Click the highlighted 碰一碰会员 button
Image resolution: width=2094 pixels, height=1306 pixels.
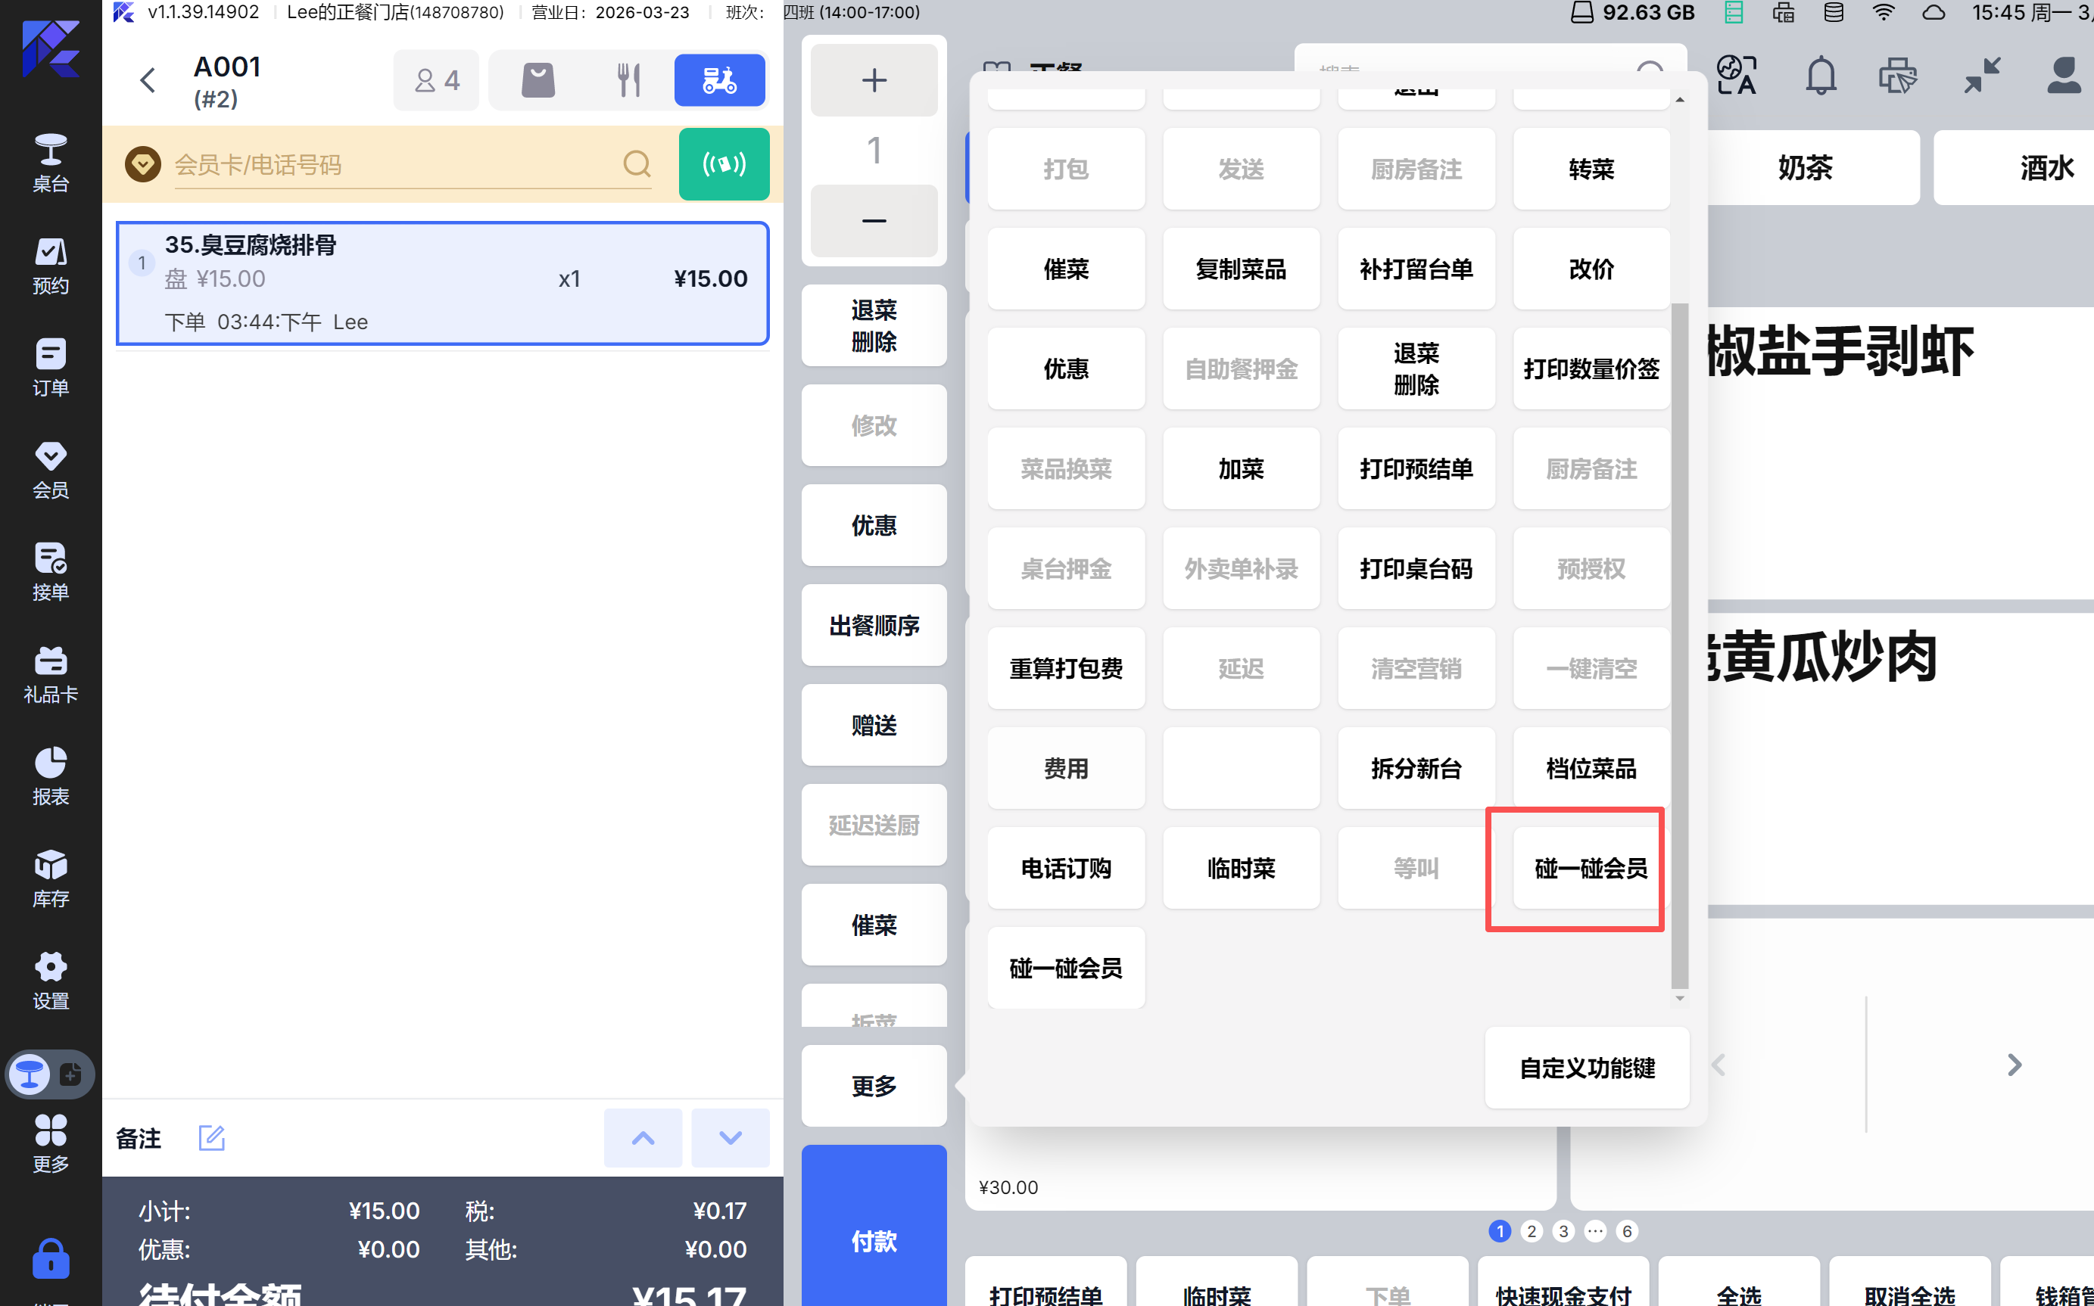pos(1590,868)
